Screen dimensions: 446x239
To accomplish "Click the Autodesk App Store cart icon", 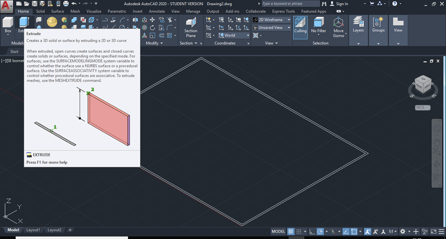I will pos(372,4).
